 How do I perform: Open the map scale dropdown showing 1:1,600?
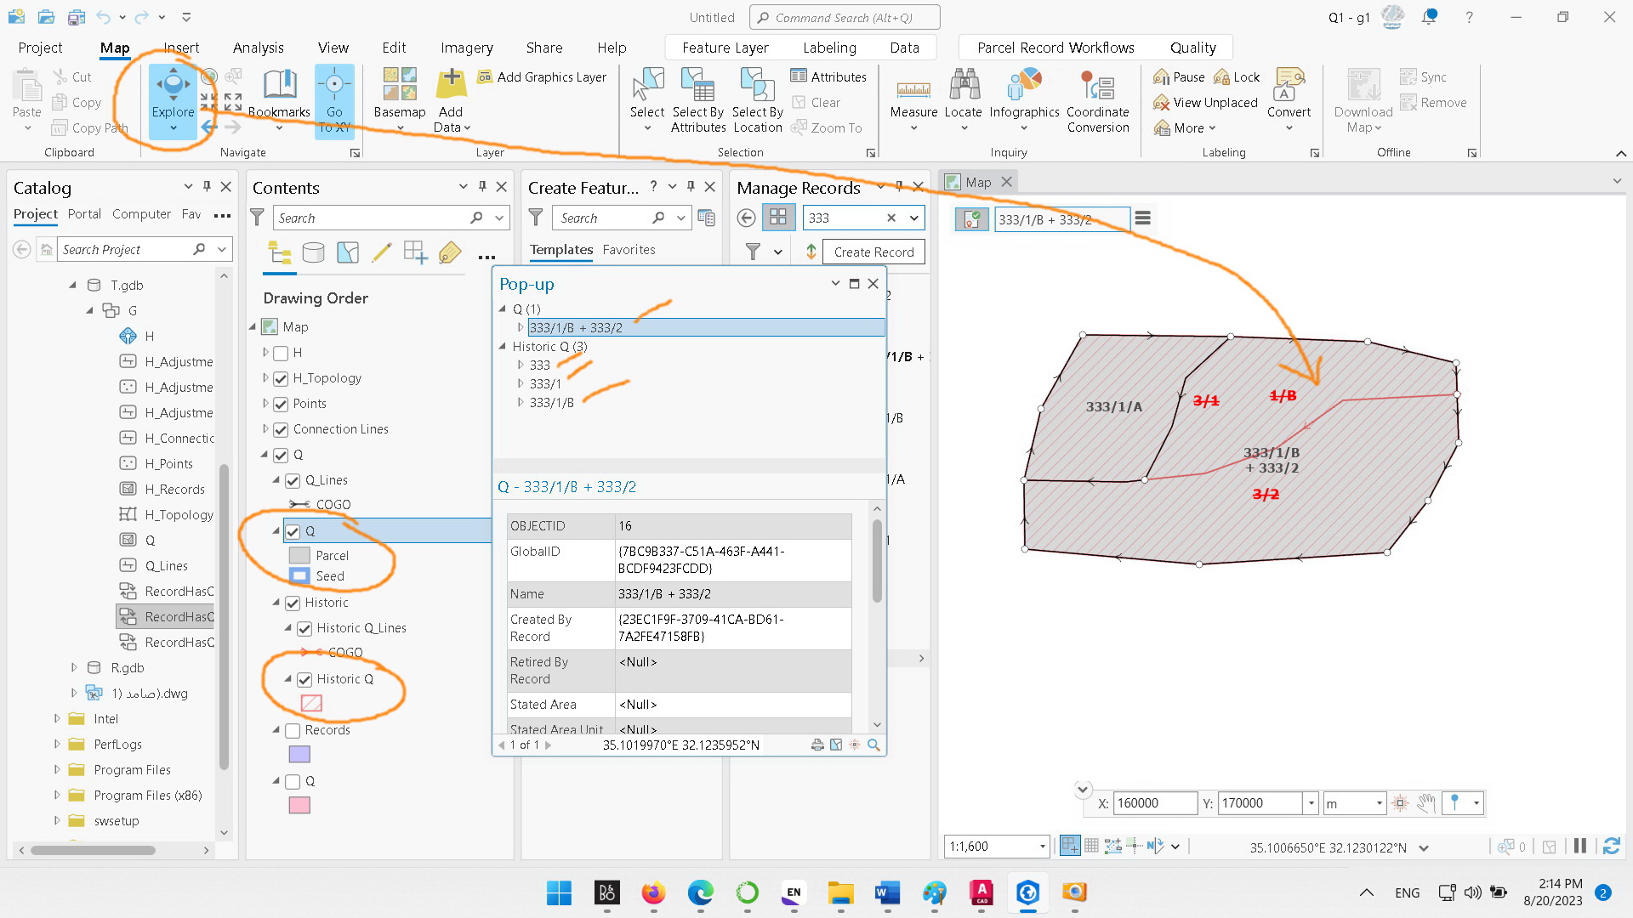point(1041,846)
